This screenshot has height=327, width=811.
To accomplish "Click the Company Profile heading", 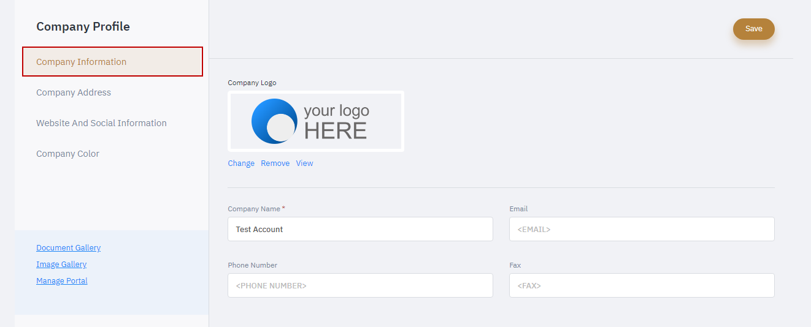I will 83,26.
